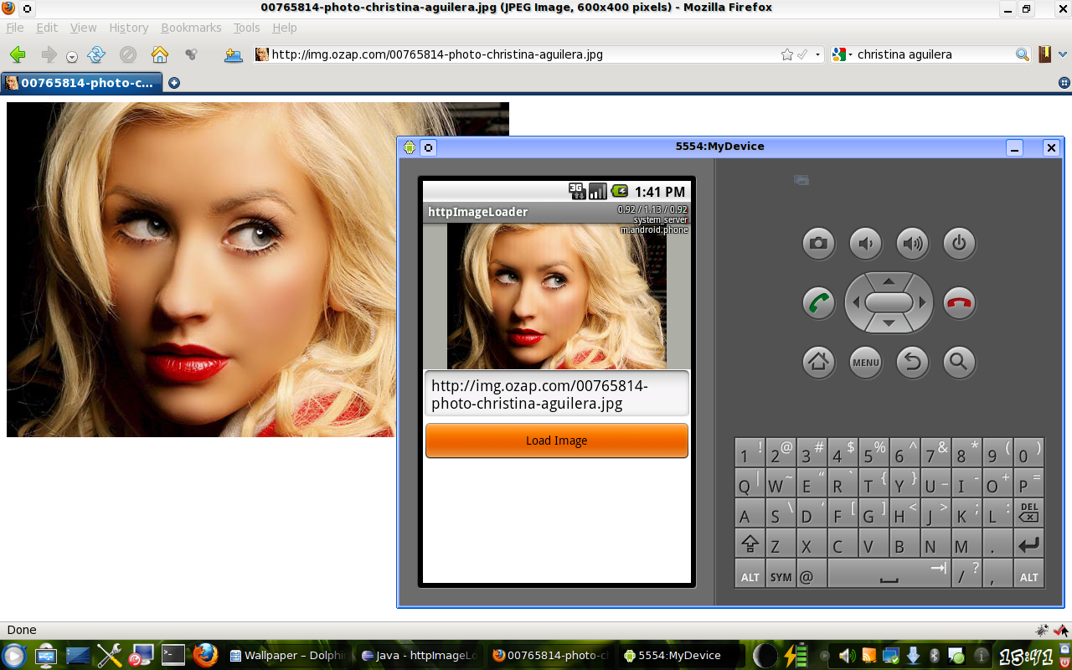Switch to Wallpaper – Dolphin taskbar entry
Screen dimensions: 1072x670
coord(290,656)
